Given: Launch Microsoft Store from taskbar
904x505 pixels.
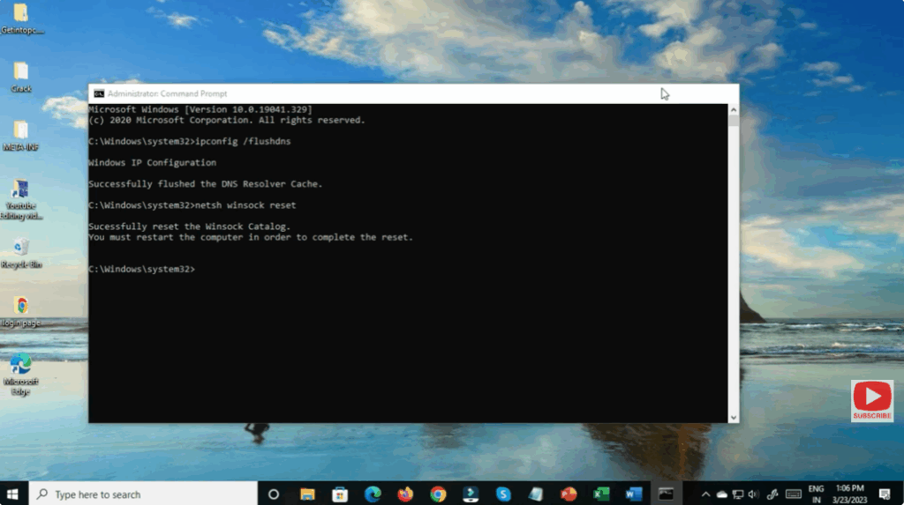Looking at the screenshot, I should [340, 494].
